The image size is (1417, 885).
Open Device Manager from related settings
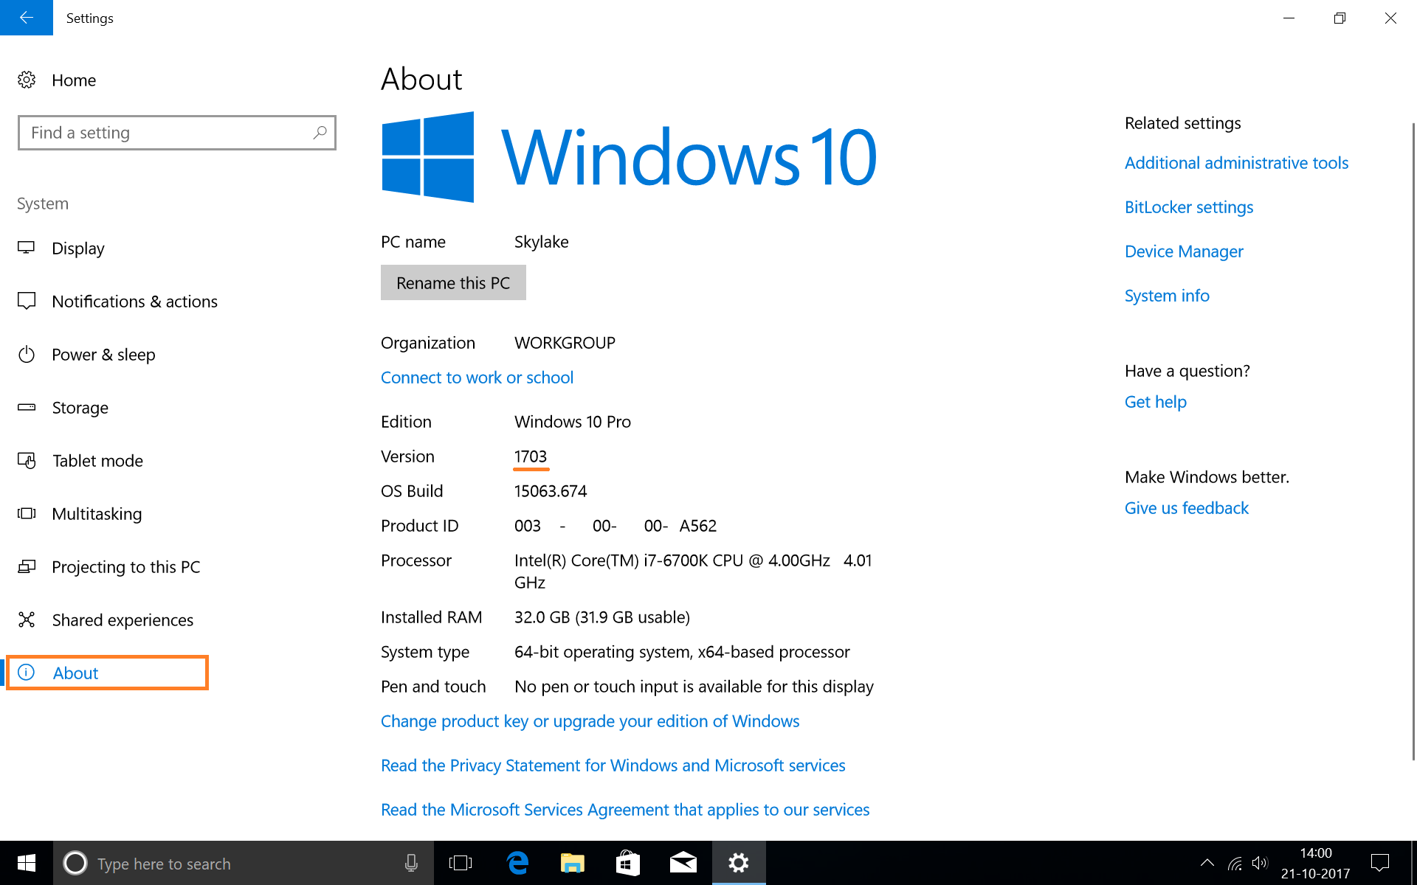[1184, 251]
